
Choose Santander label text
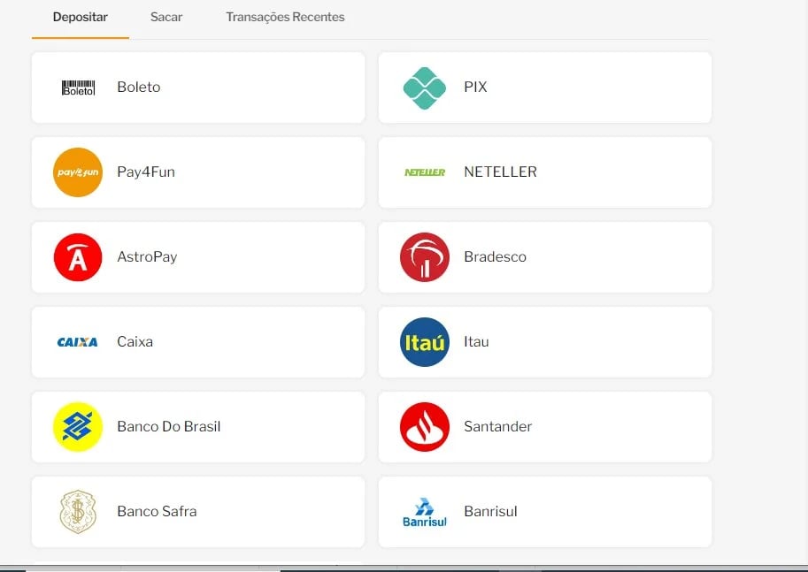[497, 427]
